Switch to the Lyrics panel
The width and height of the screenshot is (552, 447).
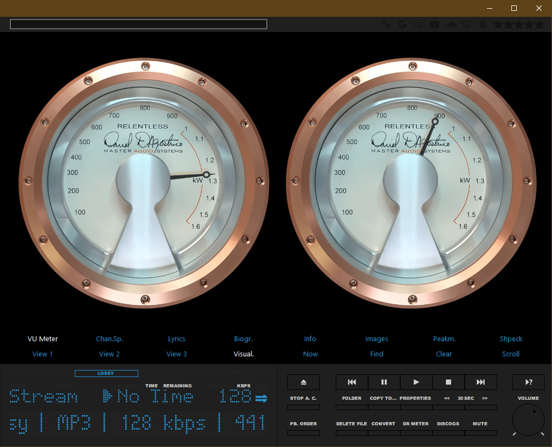[x=177, y=339]
